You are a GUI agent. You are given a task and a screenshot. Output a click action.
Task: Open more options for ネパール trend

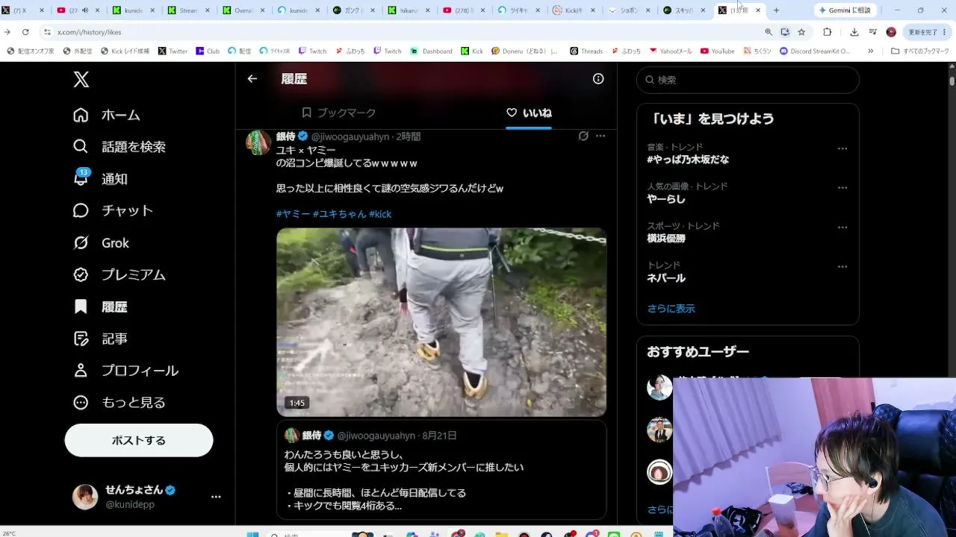click(x=842, y=267)
